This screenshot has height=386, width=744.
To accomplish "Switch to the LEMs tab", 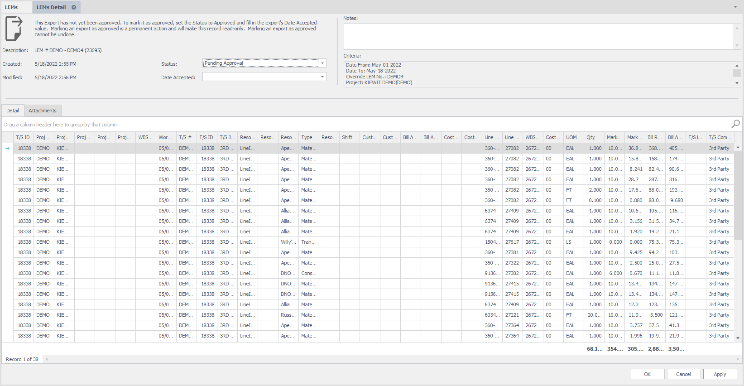I will [x=12, y=7].
